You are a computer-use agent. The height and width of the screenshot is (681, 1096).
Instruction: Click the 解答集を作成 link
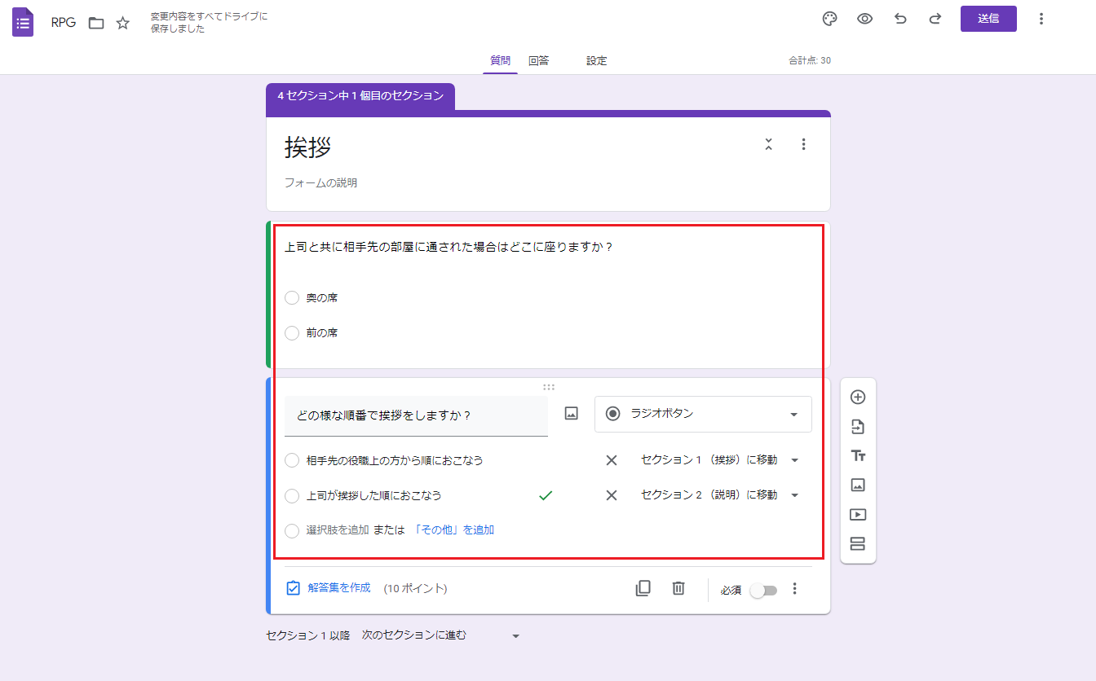click(338, 588)
